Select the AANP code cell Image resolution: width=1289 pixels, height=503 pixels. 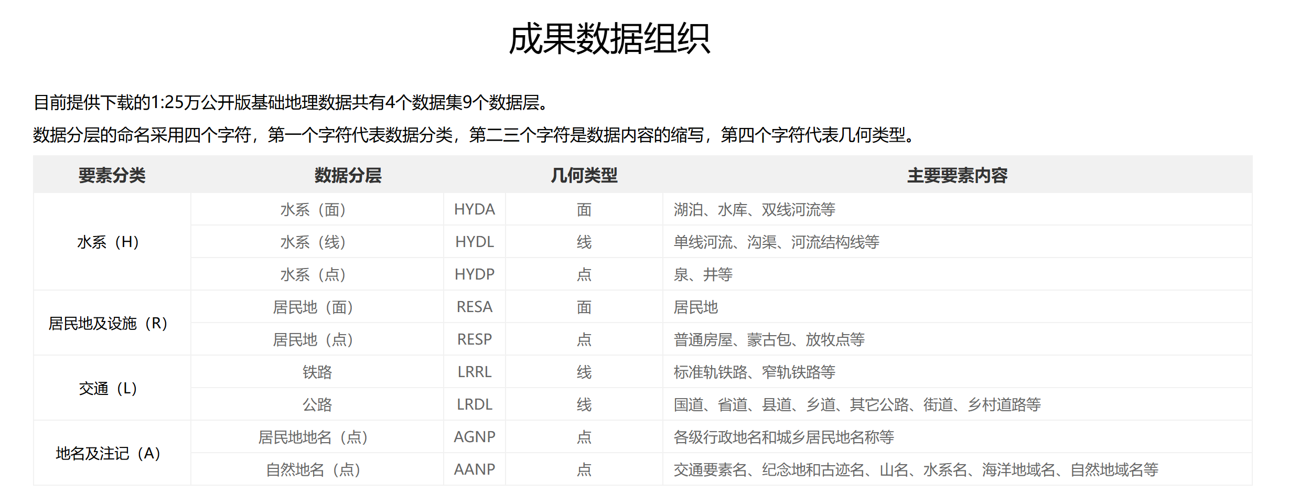pyautogui.click(x=475, y=469)
